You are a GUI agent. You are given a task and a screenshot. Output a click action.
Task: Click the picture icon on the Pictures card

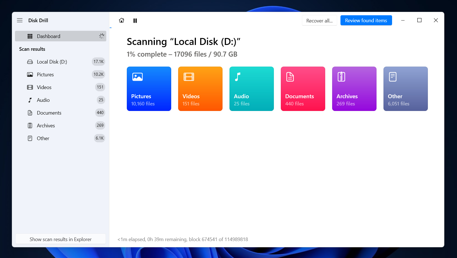[137, 77]
